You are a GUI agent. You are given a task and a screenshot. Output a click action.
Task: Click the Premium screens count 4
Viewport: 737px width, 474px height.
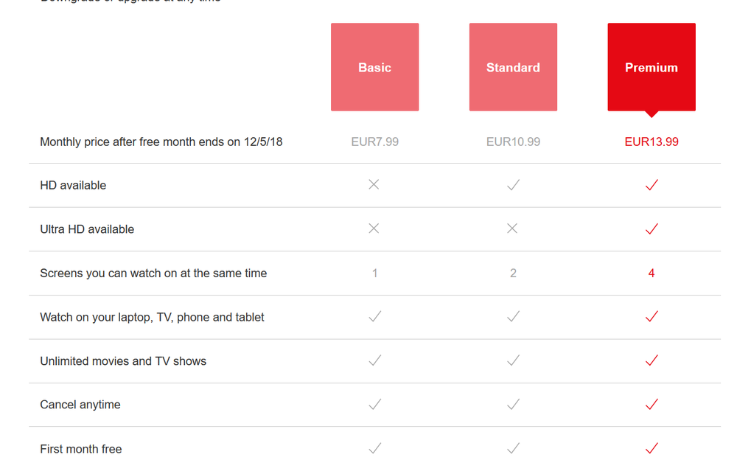(651, 273)
